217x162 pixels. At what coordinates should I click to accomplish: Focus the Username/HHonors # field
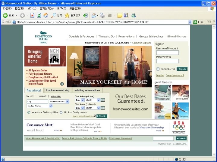(168, 52)
